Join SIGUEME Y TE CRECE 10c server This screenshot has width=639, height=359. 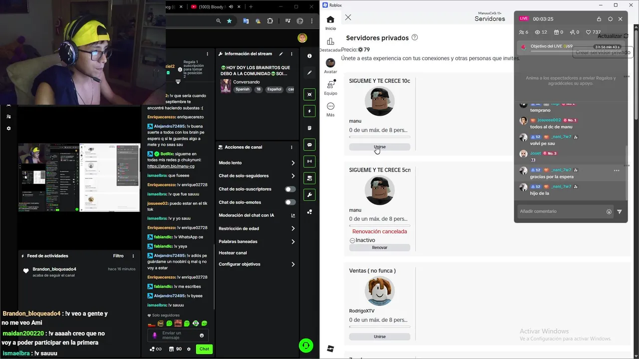pyautogui.click(x=379, y=147)
